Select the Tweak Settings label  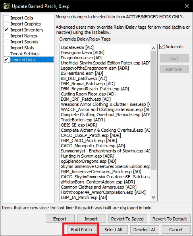(25, 54)
